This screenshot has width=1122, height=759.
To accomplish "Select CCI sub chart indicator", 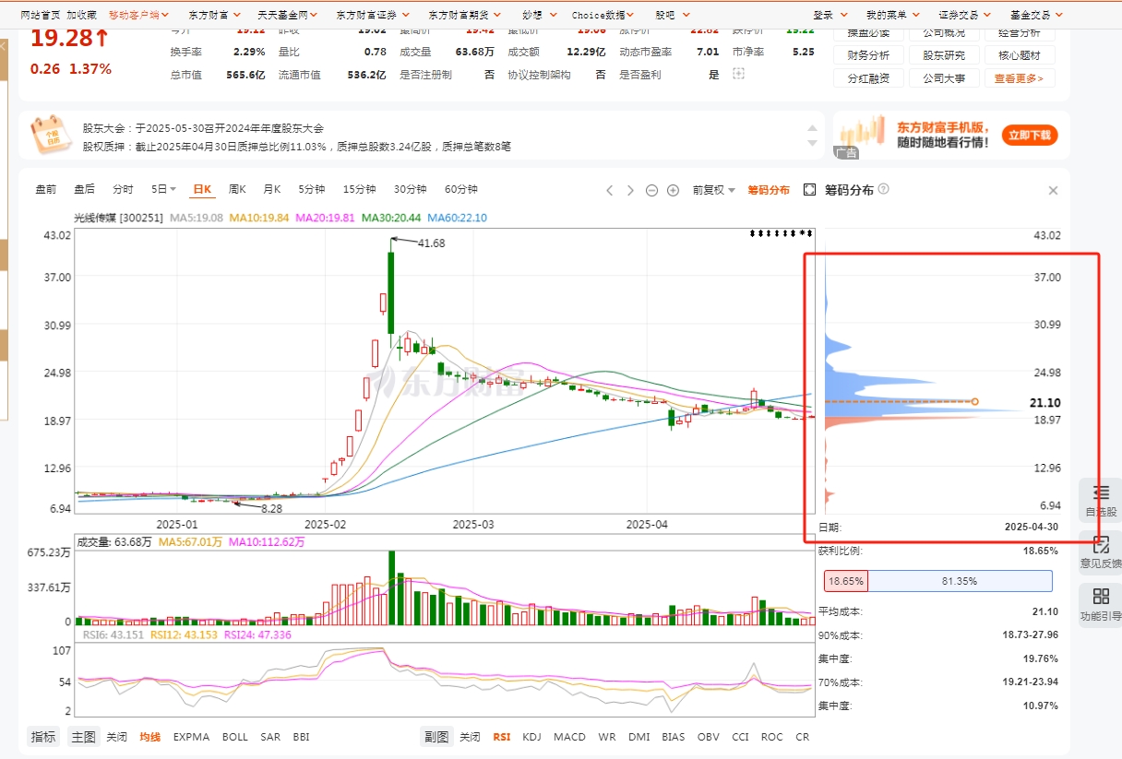I will 740,737.
